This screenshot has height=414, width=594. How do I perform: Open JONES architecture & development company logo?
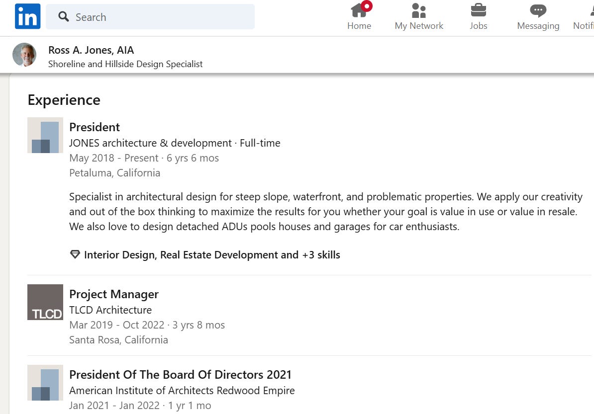45,135
